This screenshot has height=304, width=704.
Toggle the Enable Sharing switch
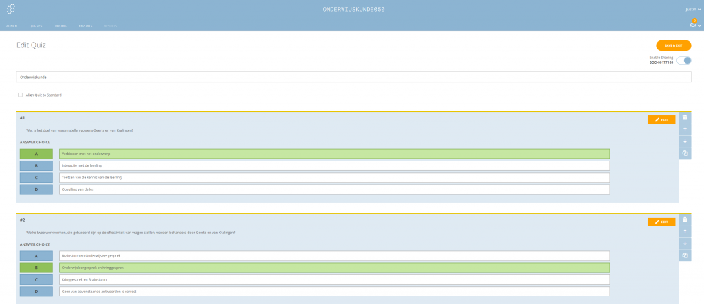click(x=683, y=60)
